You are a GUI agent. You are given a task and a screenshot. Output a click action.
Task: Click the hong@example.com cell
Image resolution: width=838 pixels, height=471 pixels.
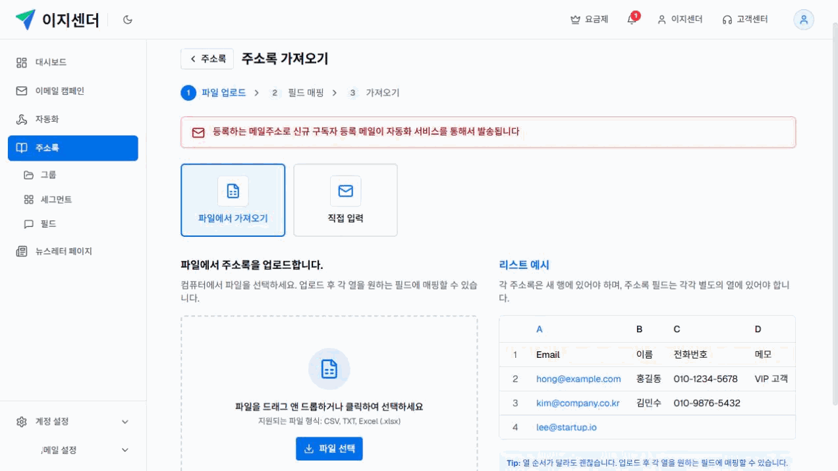[578, 379]
